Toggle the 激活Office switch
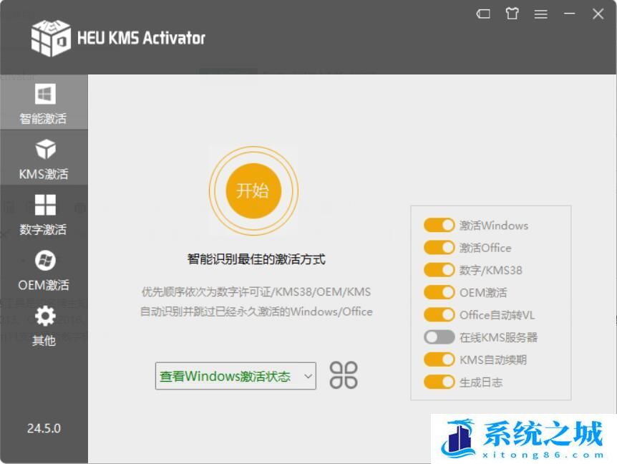This screenshot has width=617, height=464. 439,248
